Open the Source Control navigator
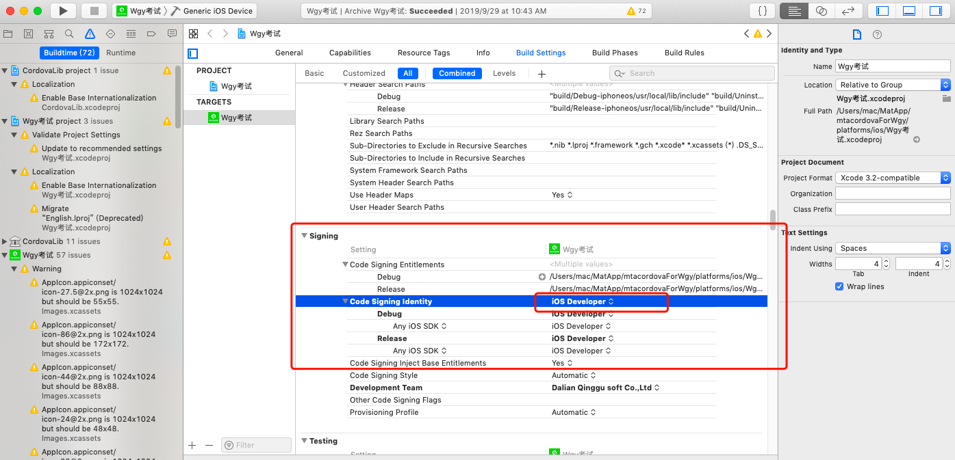The image size is (955, 460). 29,33
